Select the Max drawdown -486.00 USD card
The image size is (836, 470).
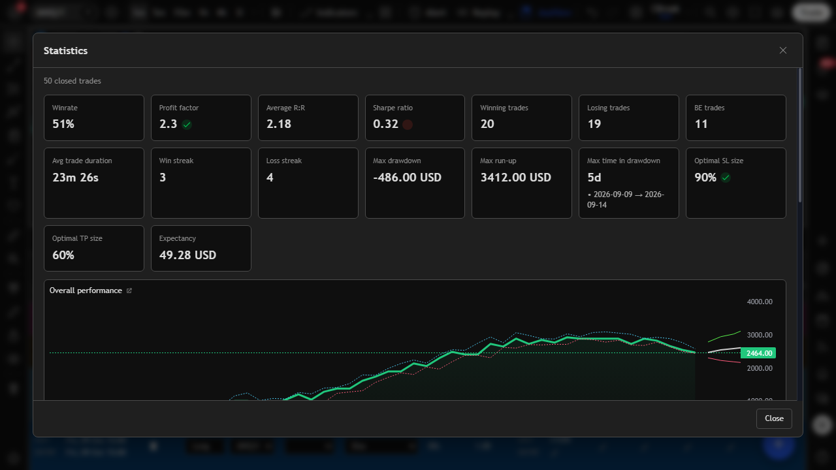(415, 183)
